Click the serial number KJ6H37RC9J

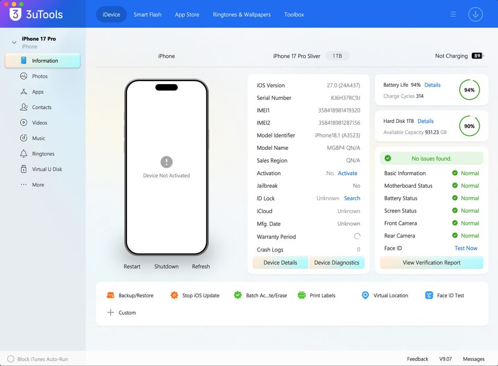click(x=345, y=98)
